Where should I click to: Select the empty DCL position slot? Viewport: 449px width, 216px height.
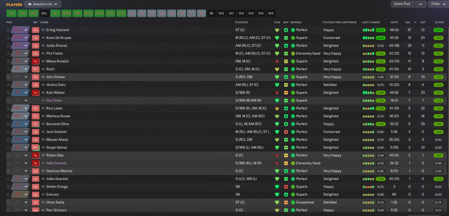click(x=44, y=13)
